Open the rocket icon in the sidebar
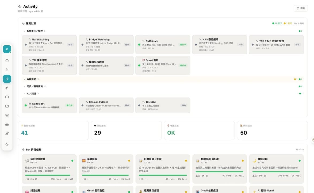 [7, 133]
